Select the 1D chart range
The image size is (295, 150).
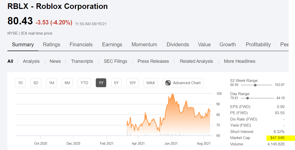[x=20, y=83]
